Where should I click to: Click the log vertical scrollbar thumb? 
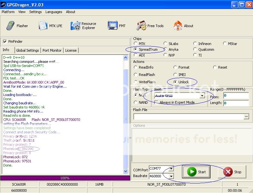click(x=125, y=119)
